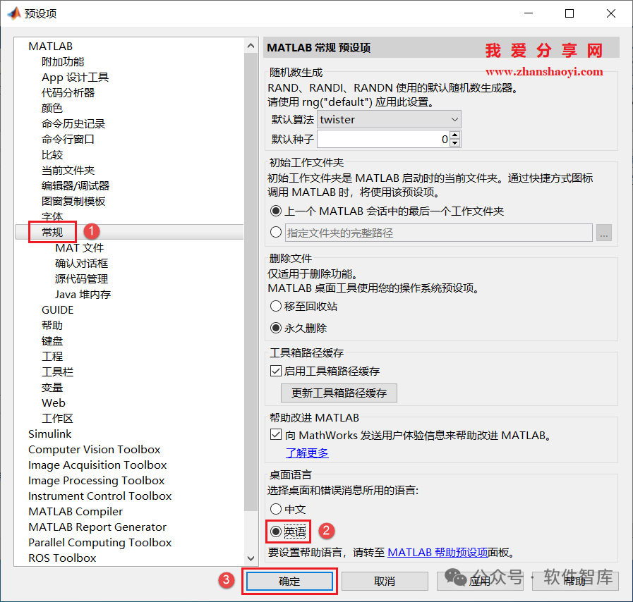Image resolution: width=633 pixels, height=602 pixels.
Task: Open Source Control (源代码管理) preferences
Action: (82, 278)
